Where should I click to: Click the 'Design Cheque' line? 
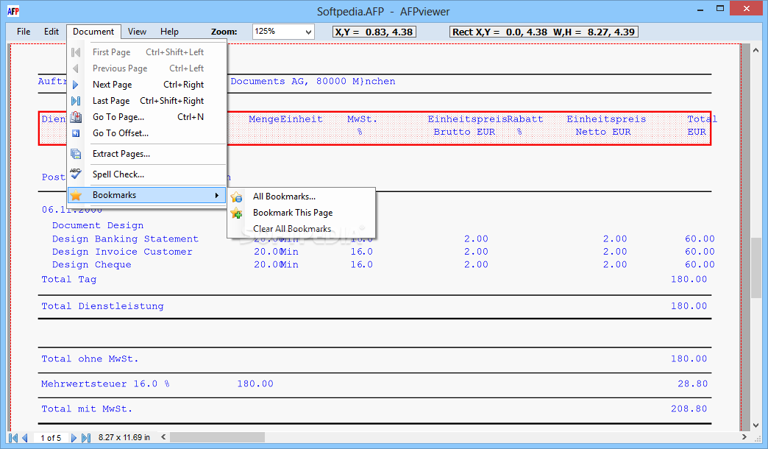[92, 265]
